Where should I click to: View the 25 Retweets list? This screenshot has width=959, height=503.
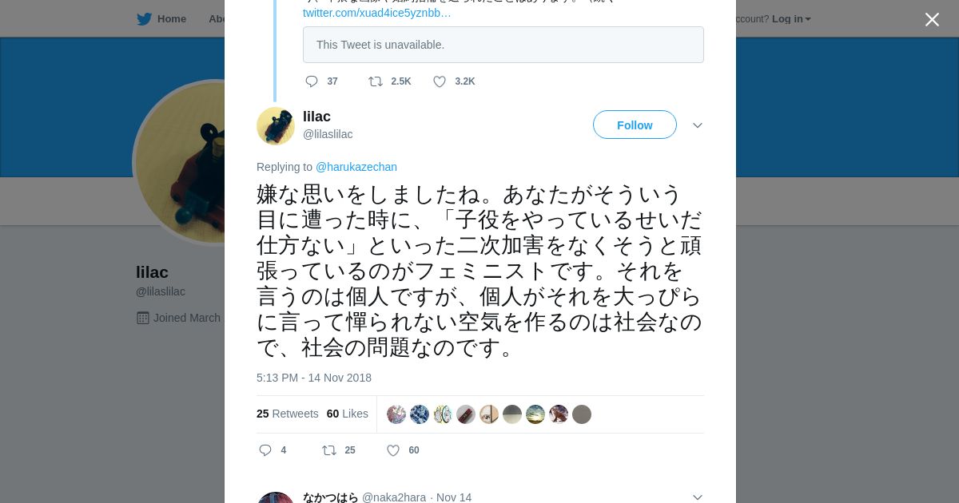[x=288, y=414]
